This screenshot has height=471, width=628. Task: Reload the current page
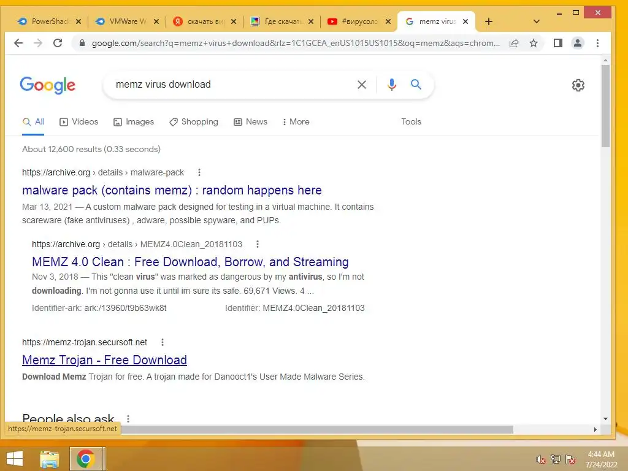[x=58, y=43]
